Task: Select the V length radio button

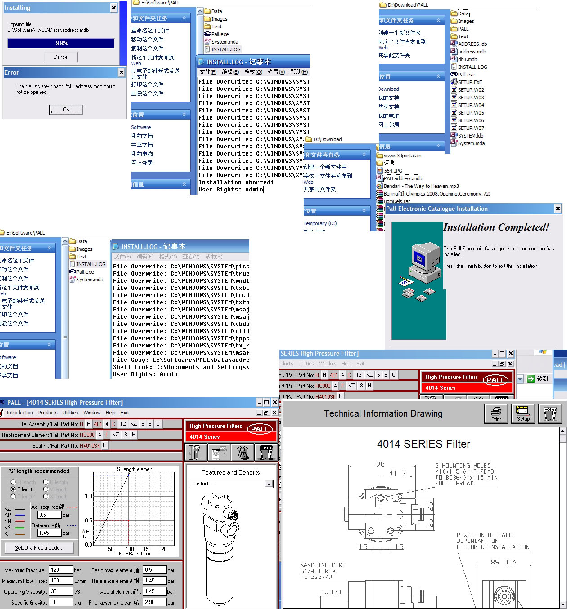Action: tap(45, 489)
